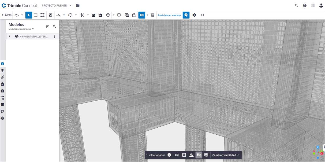Click the paint bucket color icon
325x162 pixels.
(x=191, y=155)
